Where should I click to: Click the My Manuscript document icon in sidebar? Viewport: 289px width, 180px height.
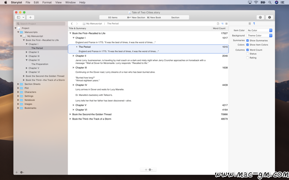(24, 36)
